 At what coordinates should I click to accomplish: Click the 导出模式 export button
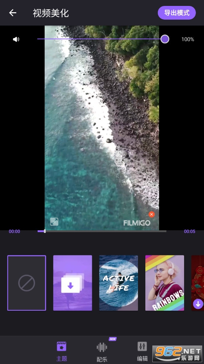click(177, 13)
